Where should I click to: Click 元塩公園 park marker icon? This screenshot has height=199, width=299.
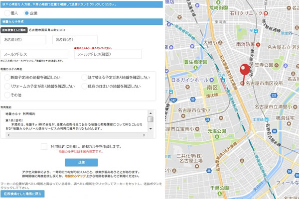pos(217,136)
